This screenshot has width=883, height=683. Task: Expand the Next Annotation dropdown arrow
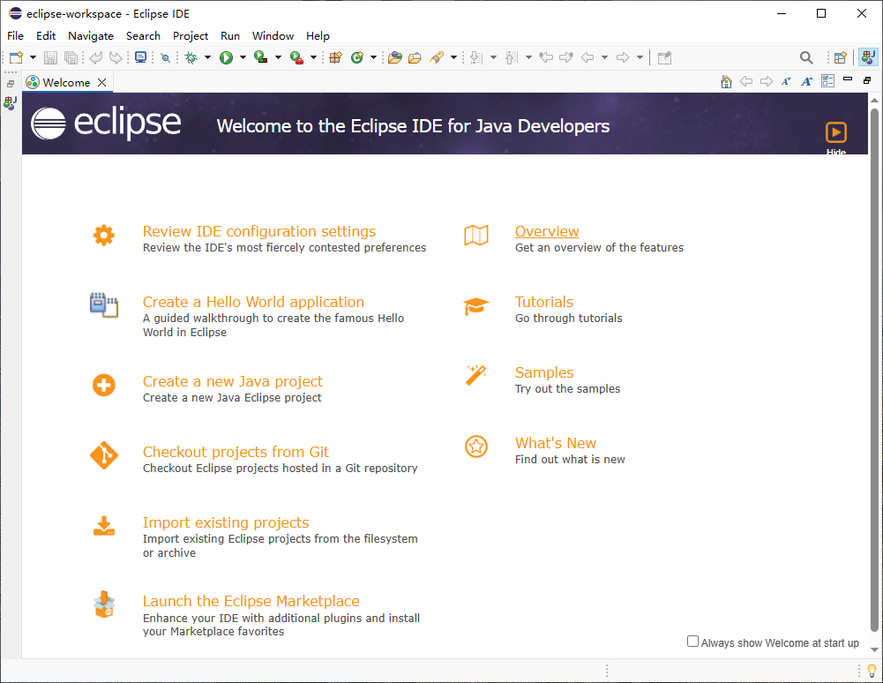(493, 57)
